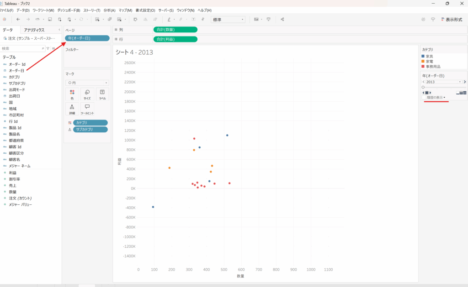468x287 pixels.
Task: Open the 2013 year page dropdown
Action: coord(443,82)
